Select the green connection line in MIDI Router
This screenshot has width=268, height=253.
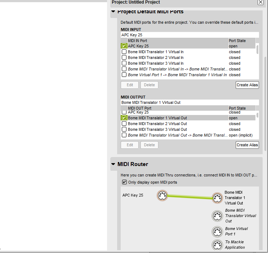pos(190,197)
